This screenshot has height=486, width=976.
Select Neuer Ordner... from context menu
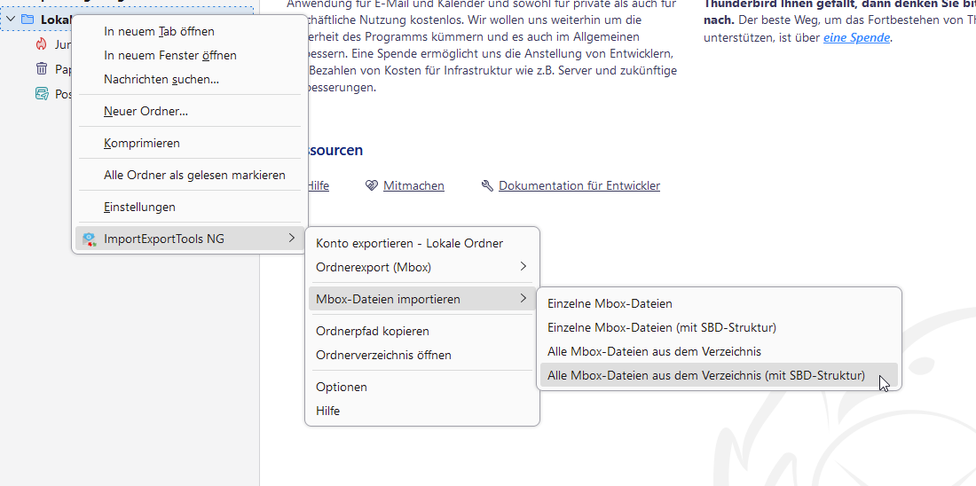[x=146, y=111]
